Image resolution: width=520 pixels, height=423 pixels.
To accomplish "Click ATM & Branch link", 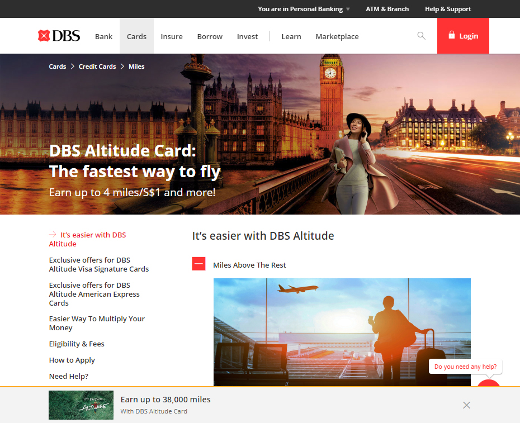I will pyautogui.click(x=387, y=9).
